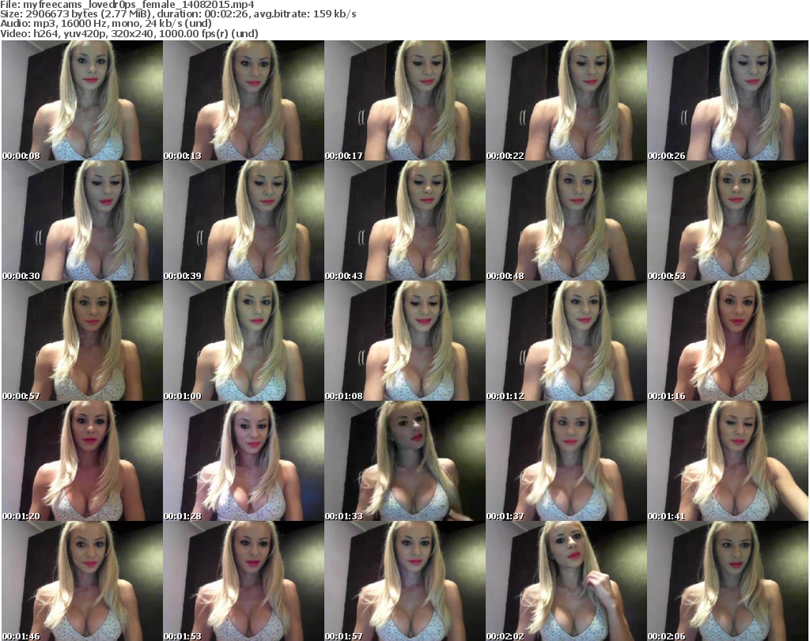
Task: Select the thumbnail stamped 00:02:06
Action: coord(728,581)
